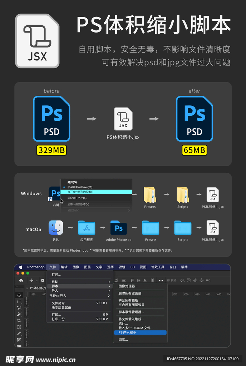Open the Move tool preset dropdown chevron
Screen dimensions: 246x366
click(x=36, y=281)
